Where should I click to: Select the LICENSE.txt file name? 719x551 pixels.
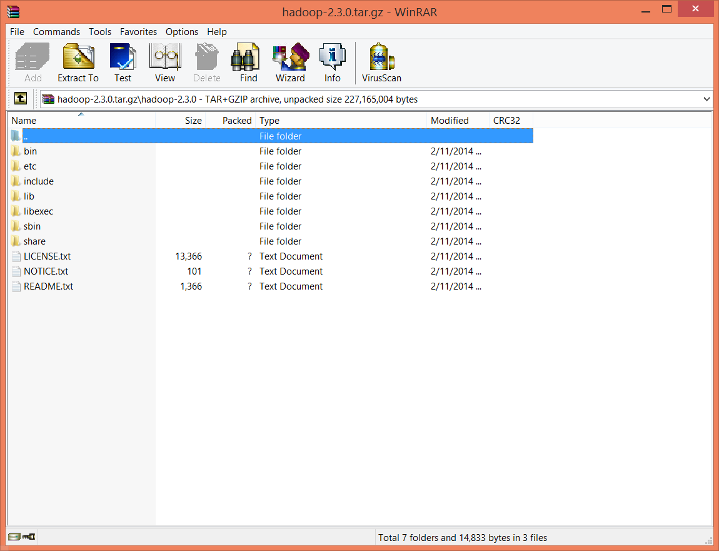point(48,256)
